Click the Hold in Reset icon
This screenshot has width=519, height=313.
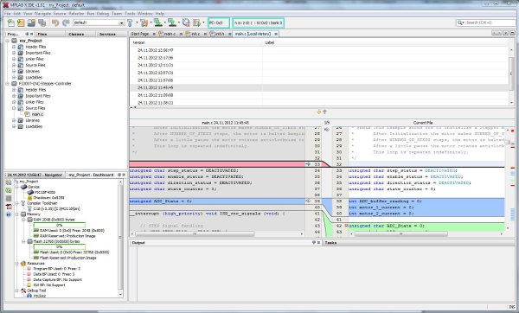pyautogui.click(x=186, y=22)
